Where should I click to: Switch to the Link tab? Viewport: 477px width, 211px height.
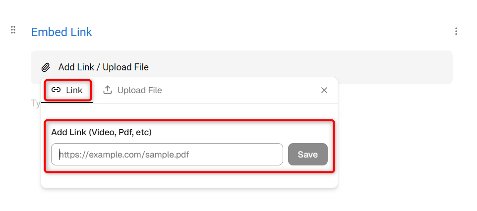[67, 90]
